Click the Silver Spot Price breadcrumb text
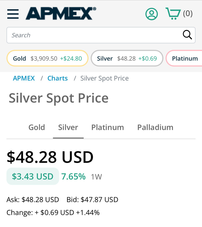The image size is (202, 227). tap(105, 78)
